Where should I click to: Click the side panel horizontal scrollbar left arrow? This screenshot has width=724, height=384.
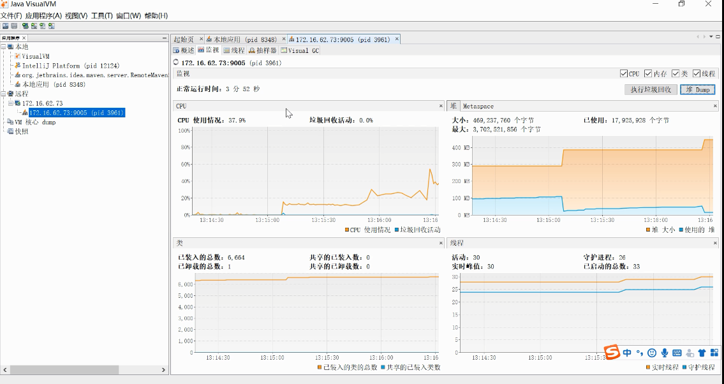point(5,370)
